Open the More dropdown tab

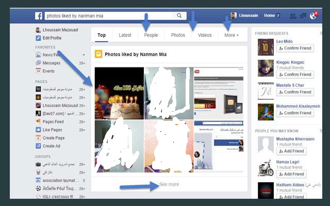coord(232,35)
